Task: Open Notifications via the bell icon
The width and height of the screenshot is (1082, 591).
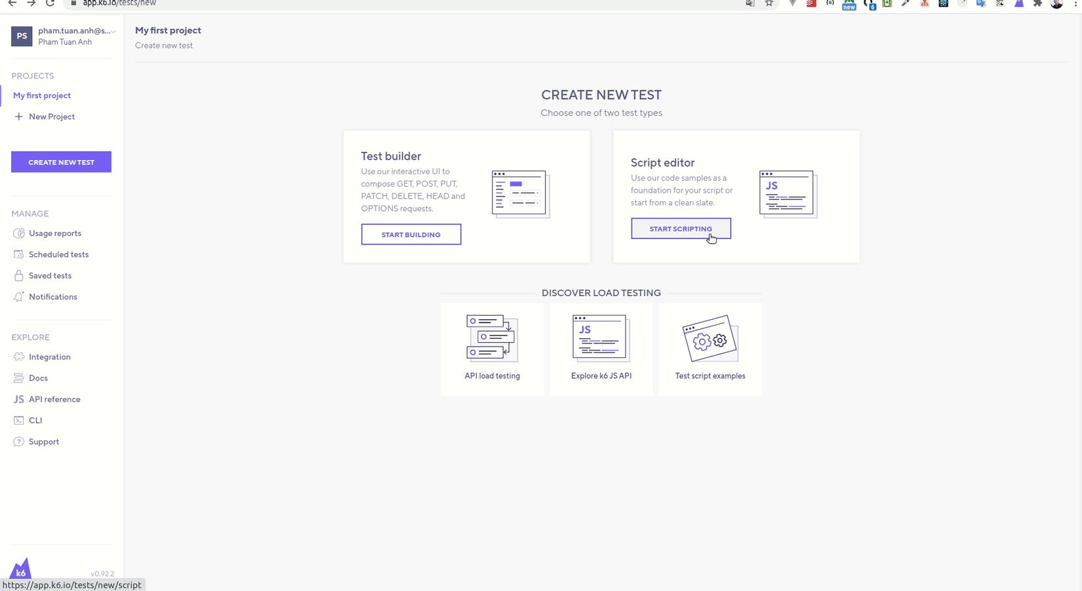Action: 18,297
